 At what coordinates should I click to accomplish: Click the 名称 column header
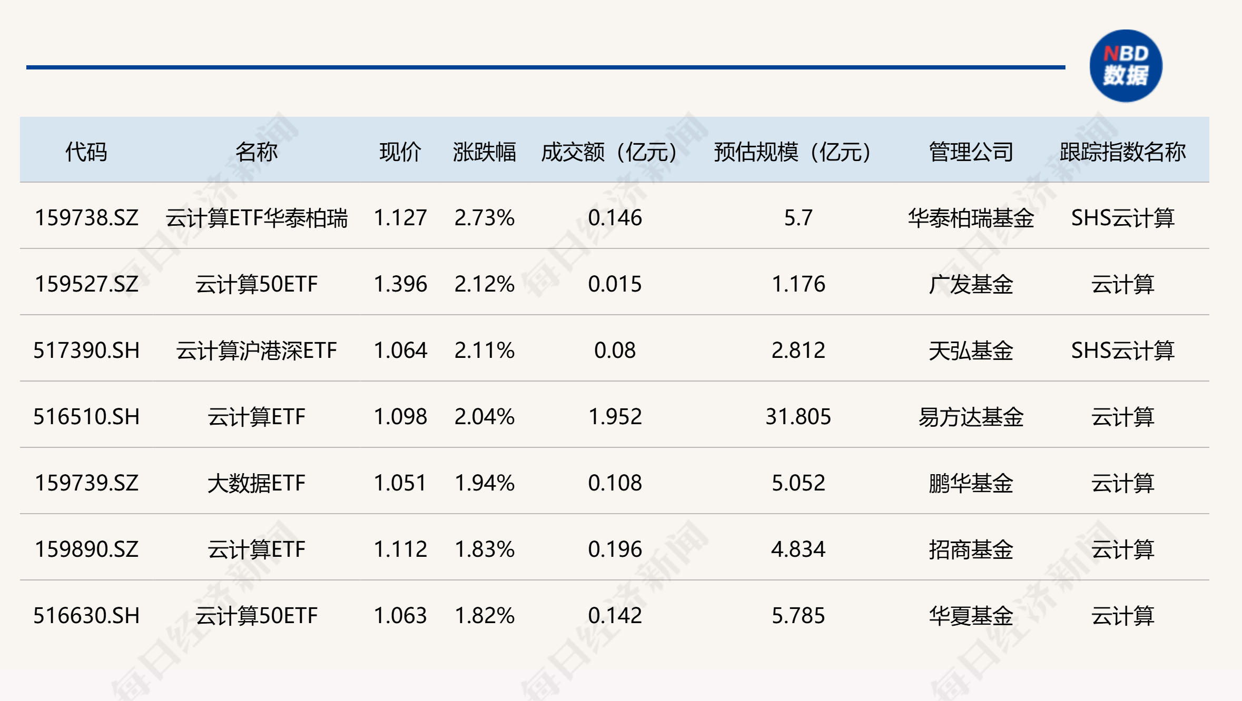pyautogui.click(x=256, y=152)
